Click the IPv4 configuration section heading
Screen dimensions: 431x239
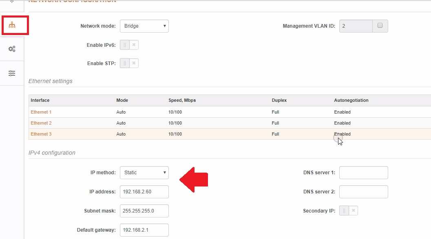click(x=52, y=153)
